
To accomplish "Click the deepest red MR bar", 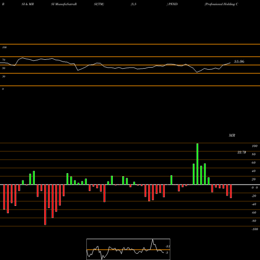I will 45,205.
